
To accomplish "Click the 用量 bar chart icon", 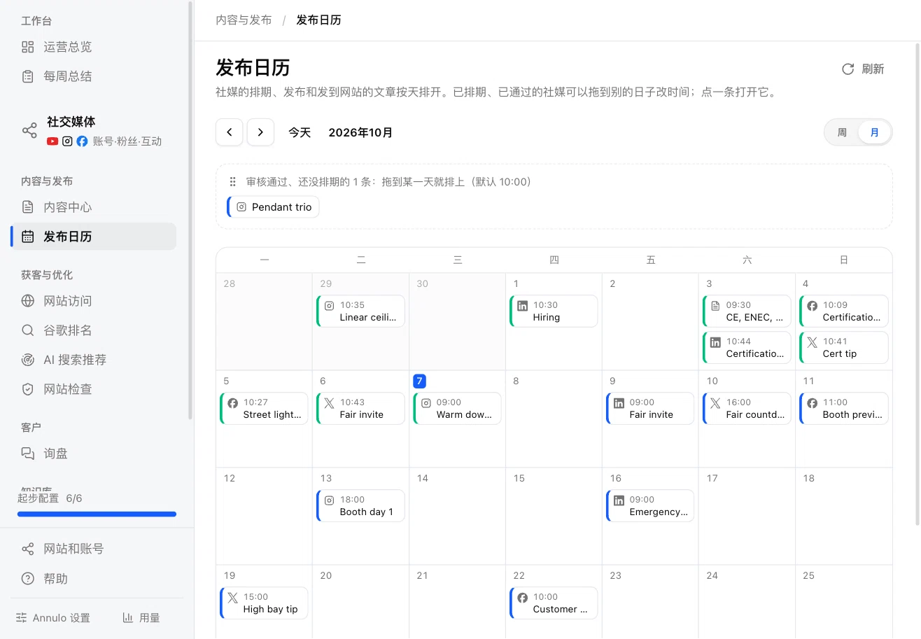I will click(128, 618).
